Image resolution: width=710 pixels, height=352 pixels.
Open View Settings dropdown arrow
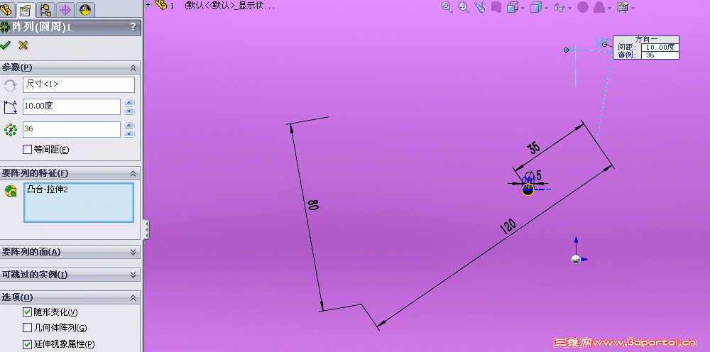[633, 8]
